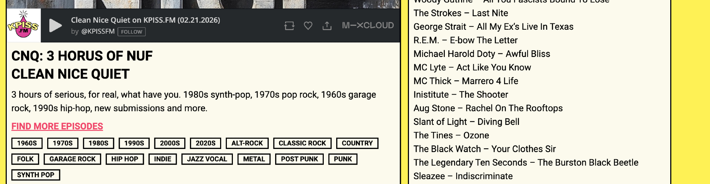Open the JAZZ VOCAL tag
This screenshot has height=184, width=710.
pos(207,159)
